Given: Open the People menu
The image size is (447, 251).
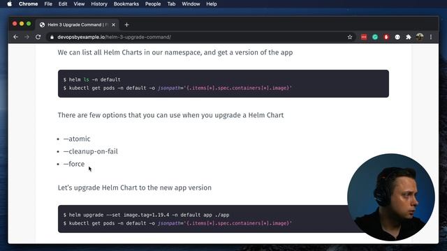Looking at the screenshot, I should click(x=153, y=4).
